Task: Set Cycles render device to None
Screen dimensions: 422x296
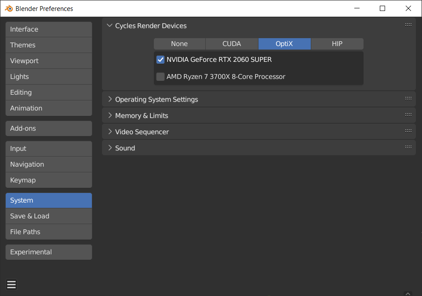Action: point(179,44)
